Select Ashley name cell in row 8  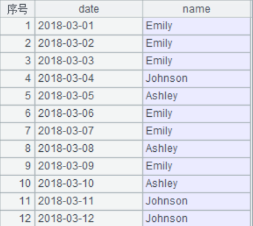pos(196,149)
